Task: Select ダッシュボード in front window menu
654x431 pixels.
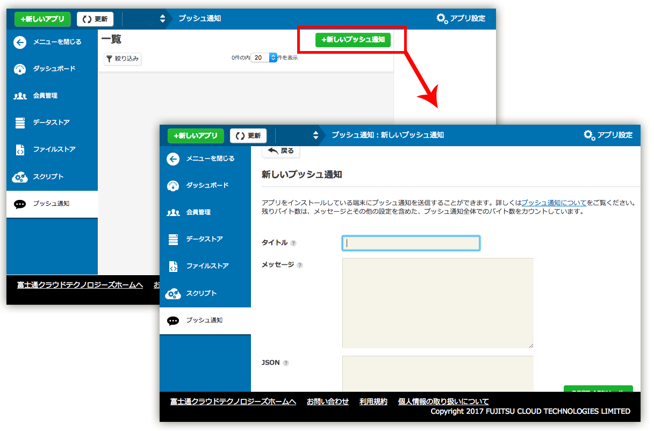Action: point(207,185)
